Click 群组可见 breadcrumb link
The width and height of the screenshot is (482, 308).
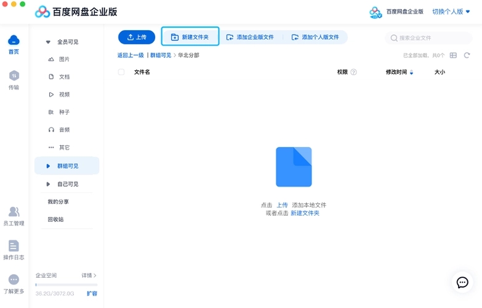pos(161,55)
